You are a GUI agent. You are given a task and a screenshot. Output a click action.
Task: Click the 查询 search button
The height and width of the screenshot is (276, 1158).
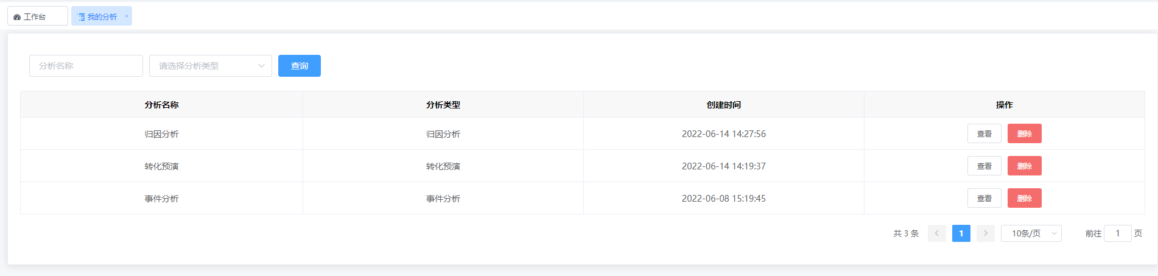click(x=300, y=66)
